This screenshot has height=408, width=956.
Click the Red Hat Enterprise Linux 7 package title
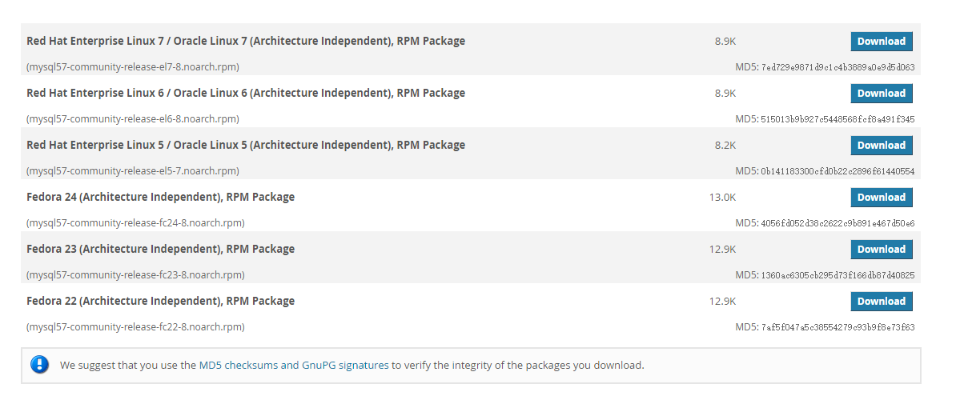(x=246, y=42)
